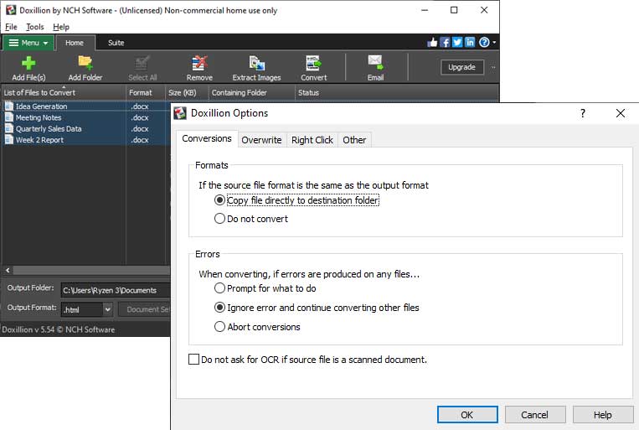Click the Email toolbar icon

(375, 62)
